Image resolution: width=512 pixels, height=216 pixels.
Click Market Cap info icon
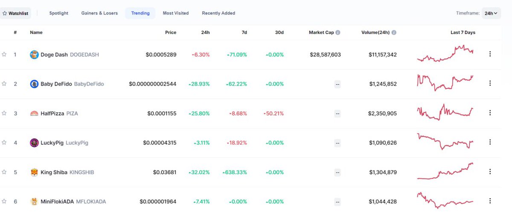pos(338,32)
